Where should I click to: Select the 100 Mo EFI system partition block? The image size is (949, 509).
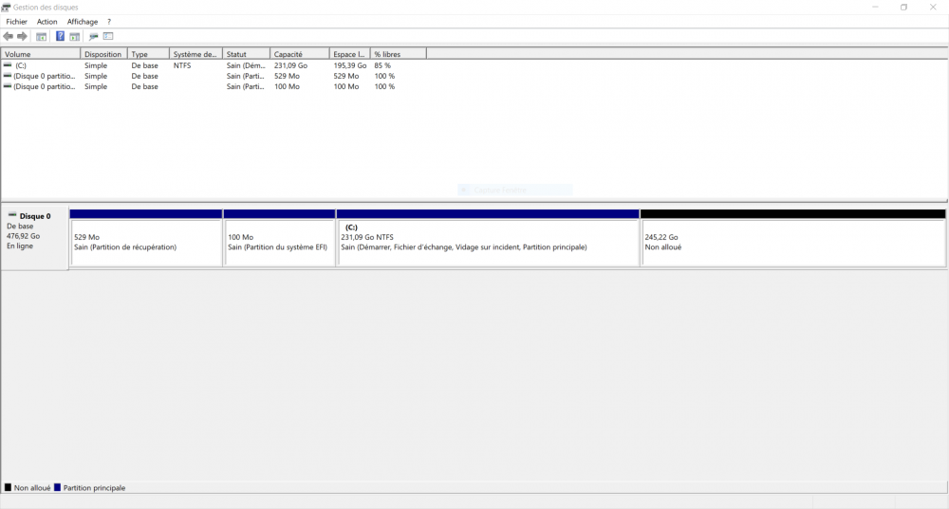[280, 243]
